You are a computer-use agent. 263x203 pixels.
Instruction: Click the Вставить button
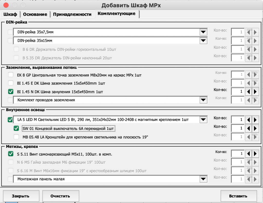(x=238, y=196)
